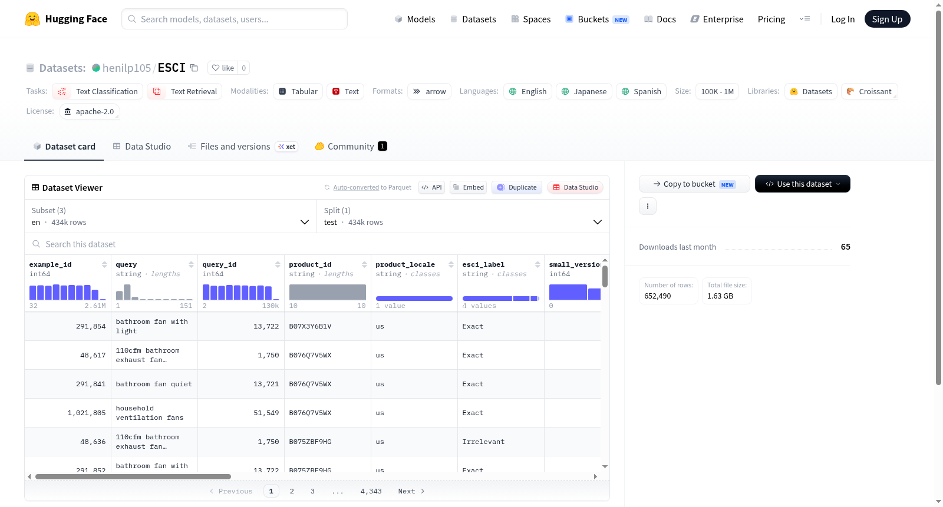Open the navigation overflow menu icon
Viewport: 943px width, 507px height.
tap(804, 19)
